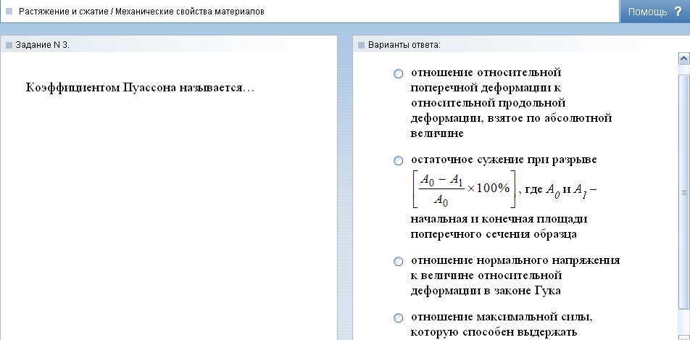Screen dimensions: 690x340
Task: Click the square bullet icon beside 'Задание N 3.'
Action: point(9,45)
